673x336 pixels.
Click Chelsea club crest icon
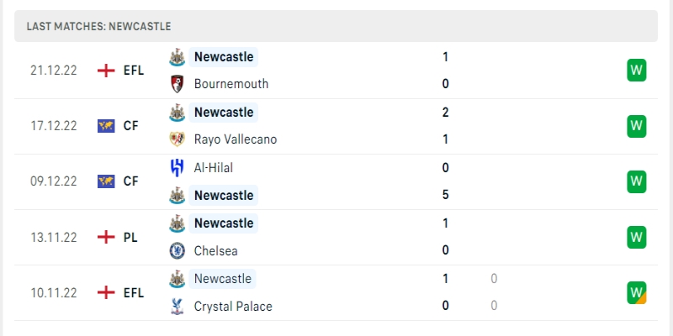(178, 250)
